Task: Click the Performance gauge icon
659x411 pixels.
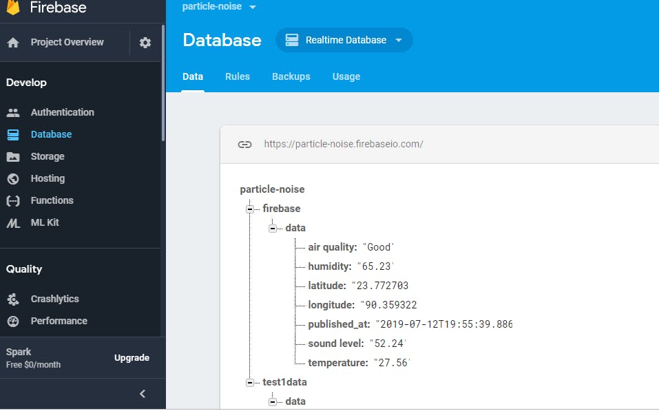Action: point(13,322)
